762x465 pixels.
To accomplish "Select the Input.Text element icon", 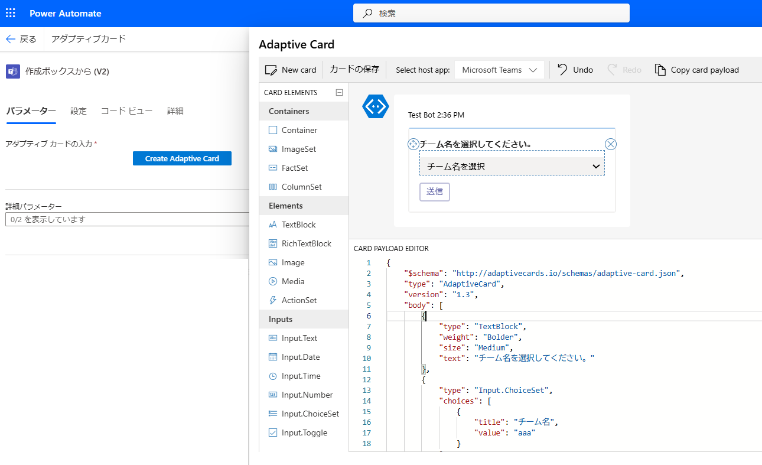I will 273,338.
